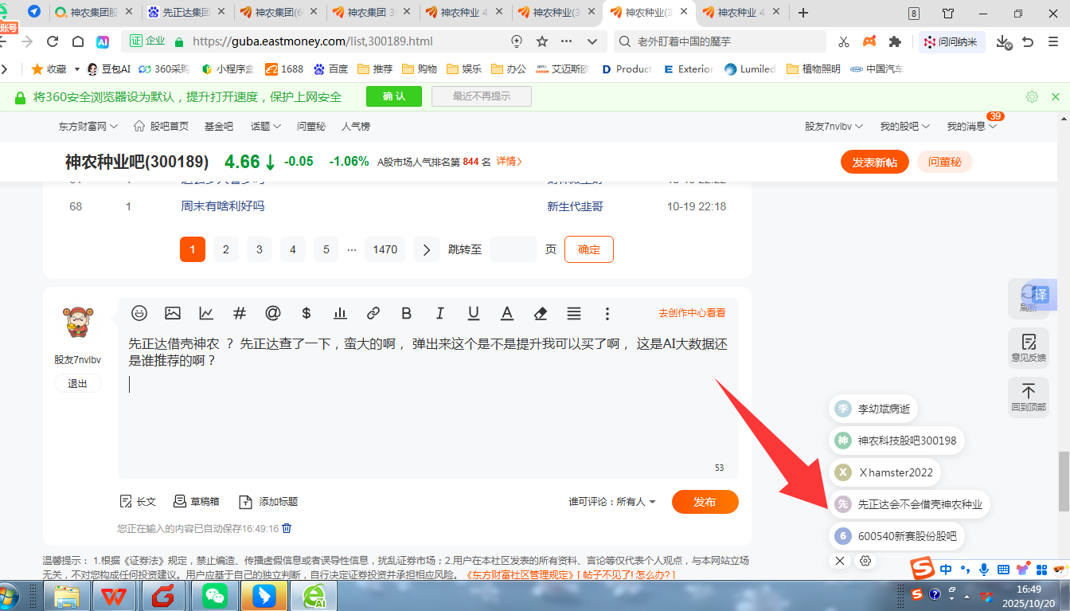Open the 谁可评论 所有人 dropdown
This screenshot has height=611, width=1070.
click(612, 502)
